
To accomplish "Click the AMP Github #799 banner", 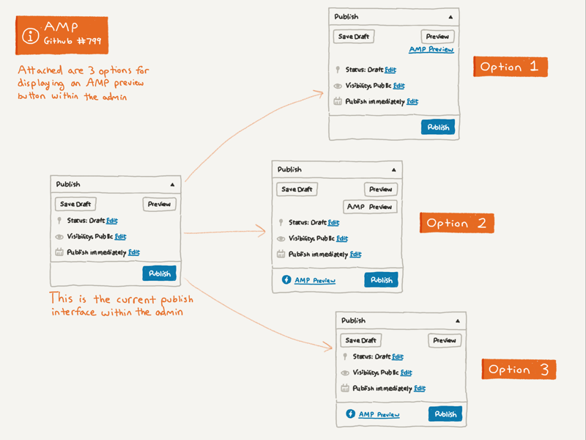I will [62, 35].
